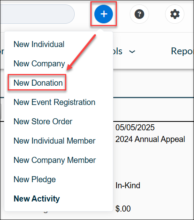Click the $.00 amount value
The width and height of the screenshot is (194, 220).
coord(123,208)
